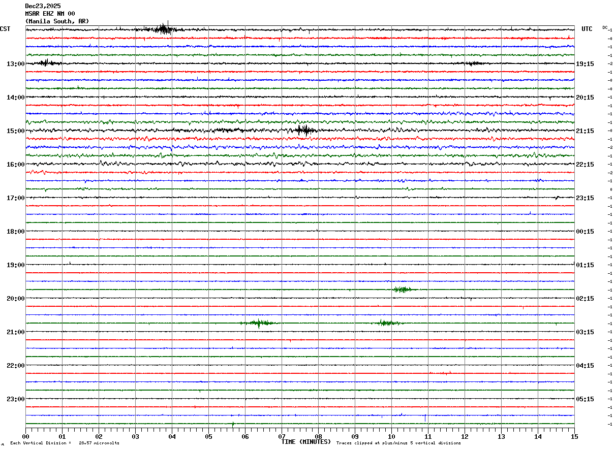The width and height of the screenshot is (615, 450).
Task: Select the 20:00 CST row label
Action: click(16, 299)
